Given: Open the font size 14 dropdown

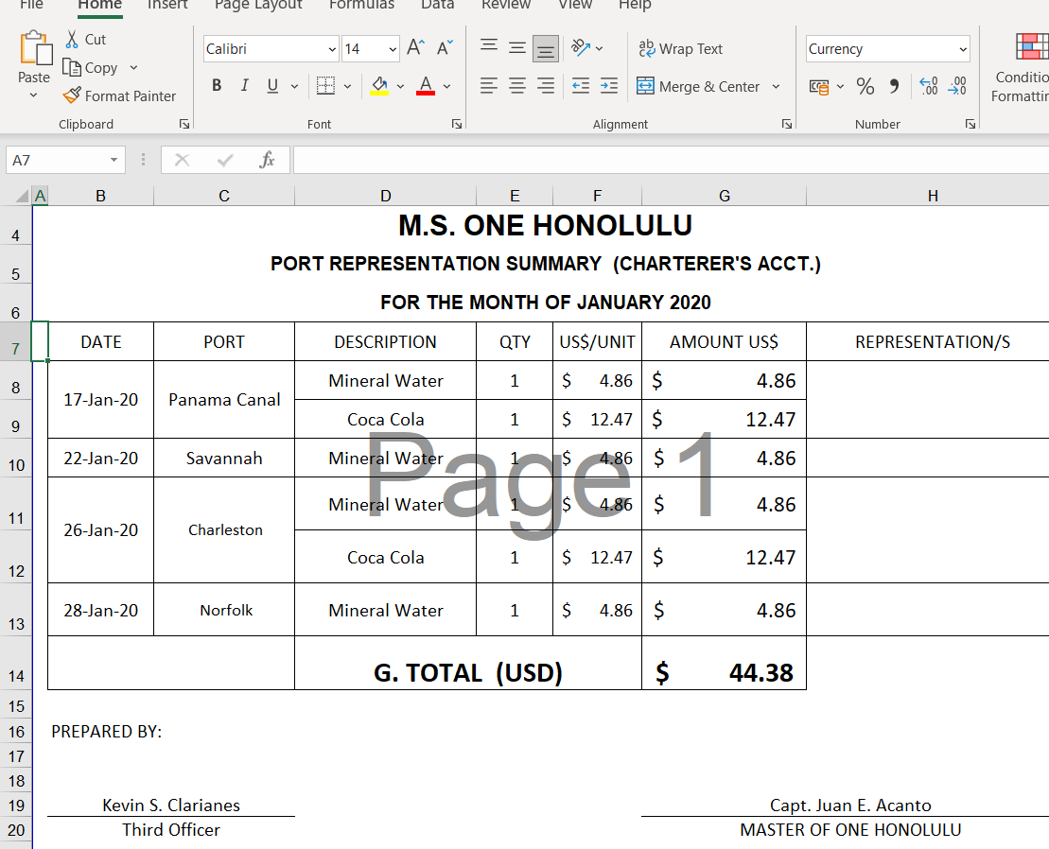Looking at the screenshot, I should [x=393, y=49].
